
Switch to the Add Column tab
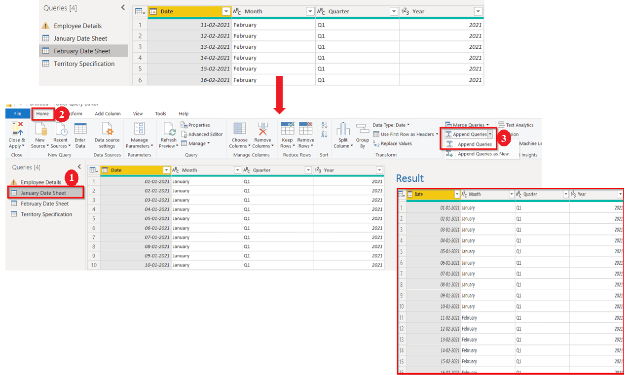point(108,113)
